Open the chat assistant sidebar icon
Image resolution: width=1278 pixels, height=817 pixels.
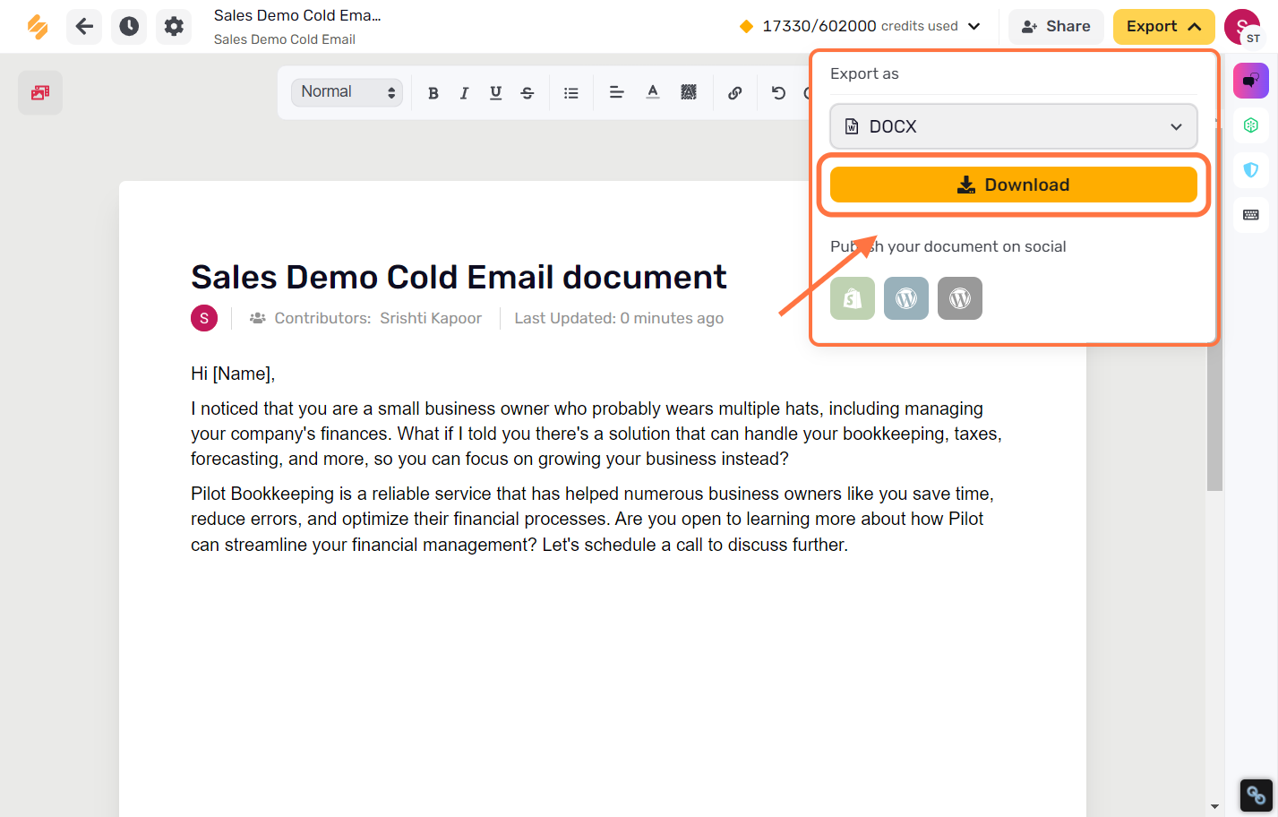tap(1251, 81)
